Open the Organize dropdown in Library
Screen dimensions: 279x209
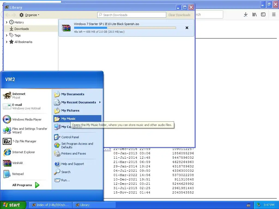click(29, 15)
